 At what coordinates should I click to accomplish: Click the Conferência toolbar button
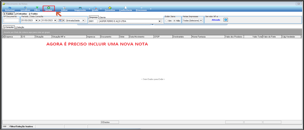tap(126, 9)
